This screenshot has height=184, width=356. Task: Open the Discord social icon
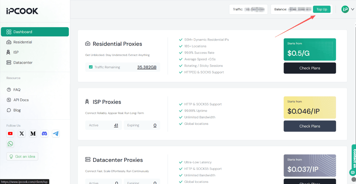tap(44, 134)
